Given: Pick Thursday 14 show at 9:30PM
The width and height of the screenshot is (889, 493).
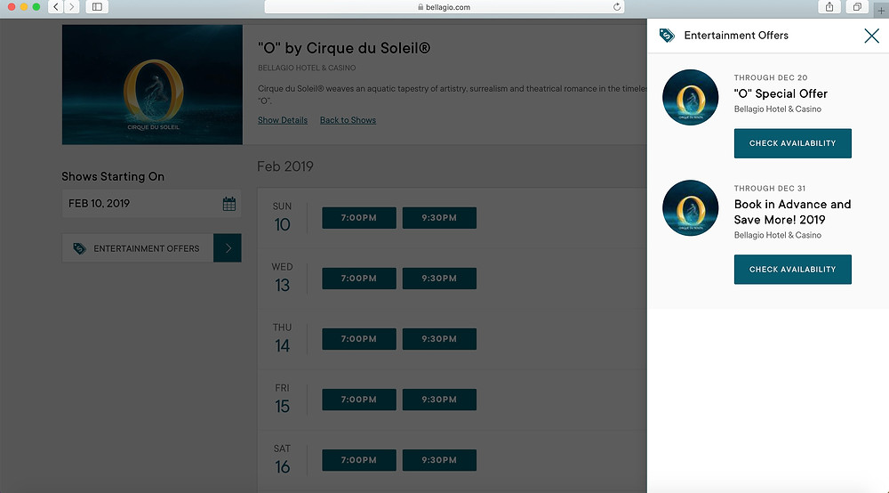Looking at the screenshot, I should tap(439, 339).
